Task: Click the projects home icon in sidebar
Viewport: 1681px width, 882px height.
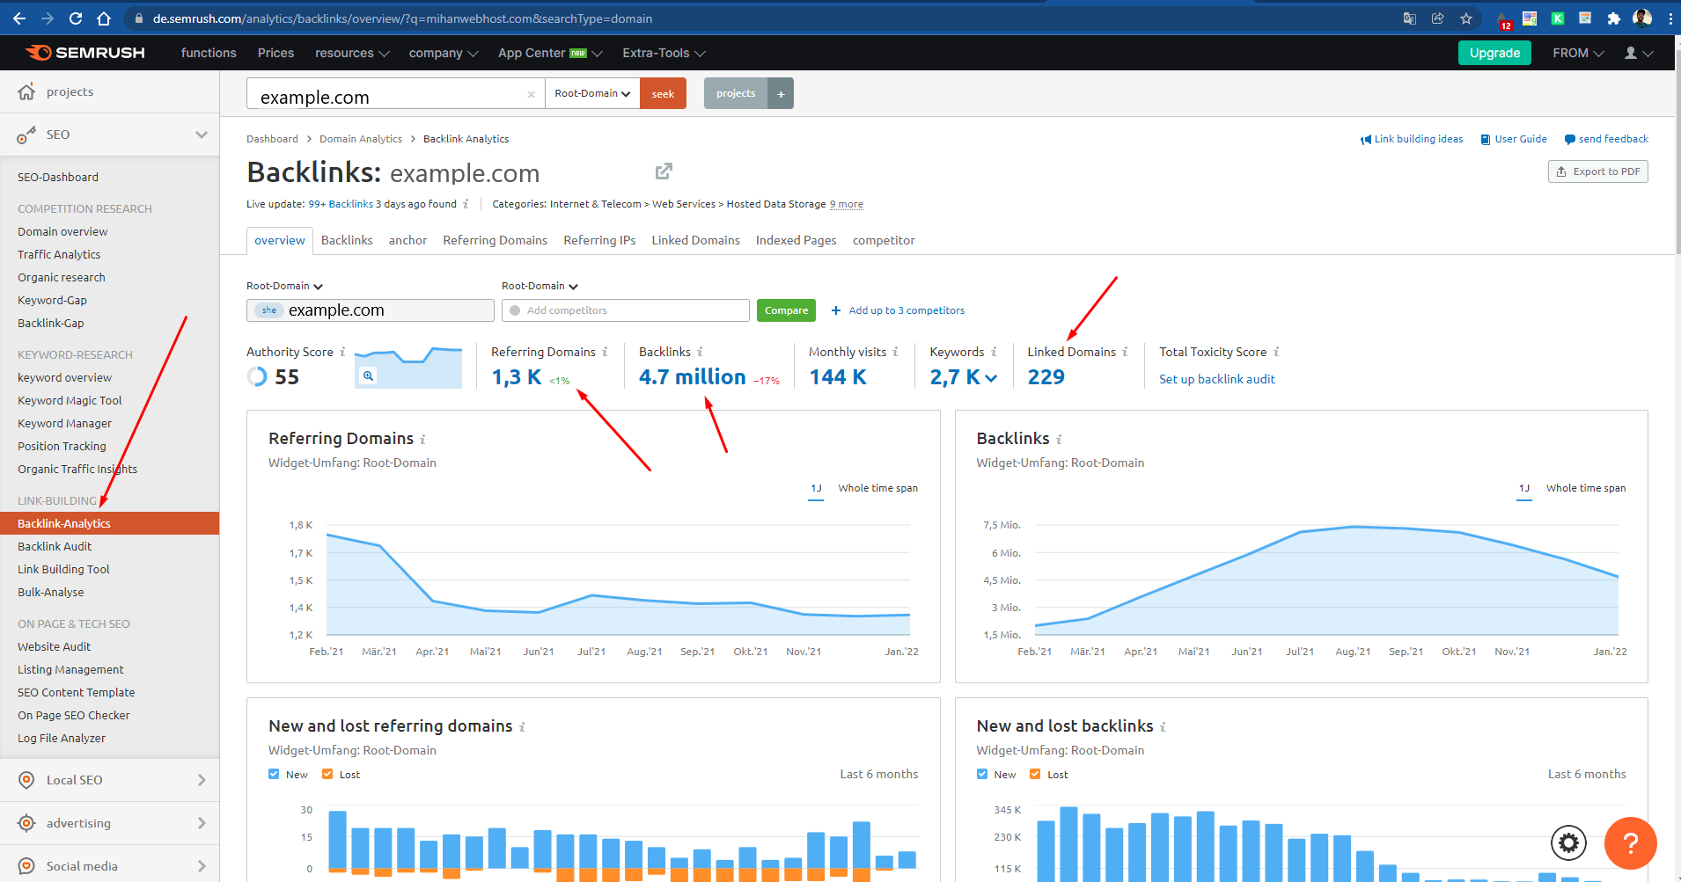Action: (26, 91)
